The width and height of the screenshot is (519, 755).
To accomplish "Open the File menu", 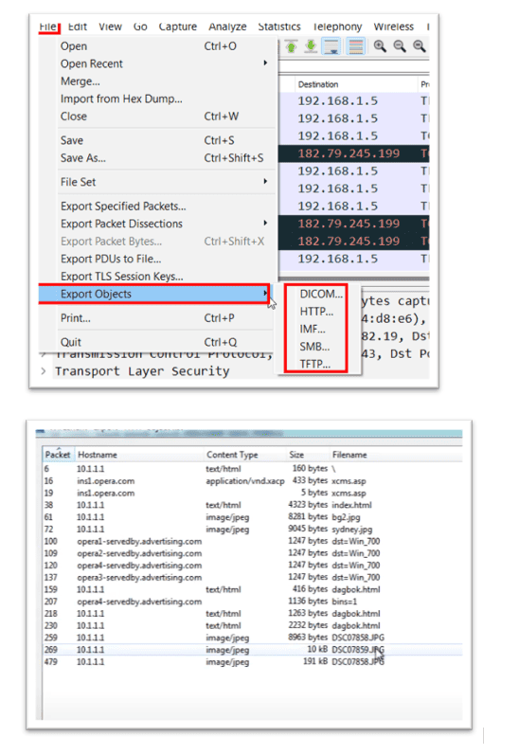I will coord(48,27).
